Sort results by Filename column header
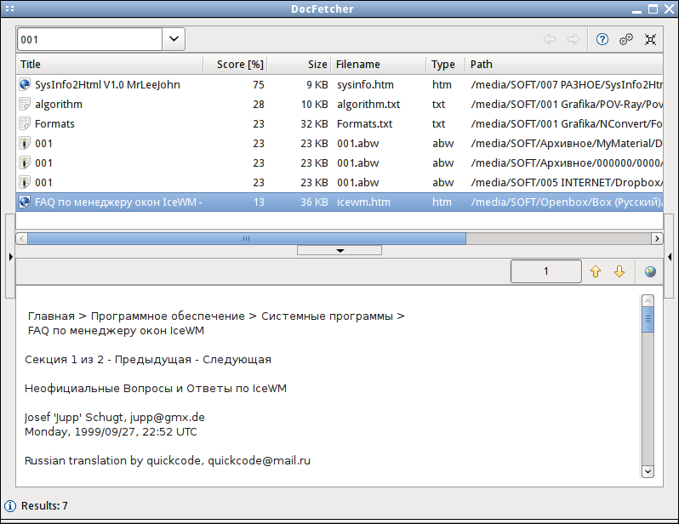 379,64
